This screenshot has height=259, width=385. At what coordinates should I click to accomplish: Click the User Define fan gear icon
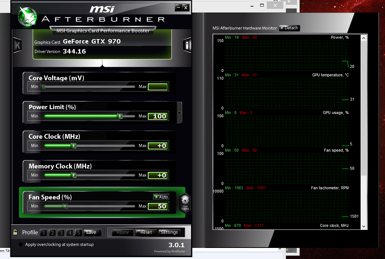(x=185, y=203)
